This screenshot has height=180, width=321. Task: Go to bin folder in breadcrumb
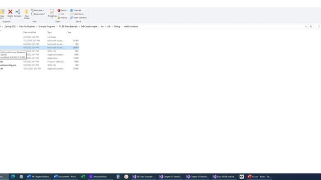102,26
